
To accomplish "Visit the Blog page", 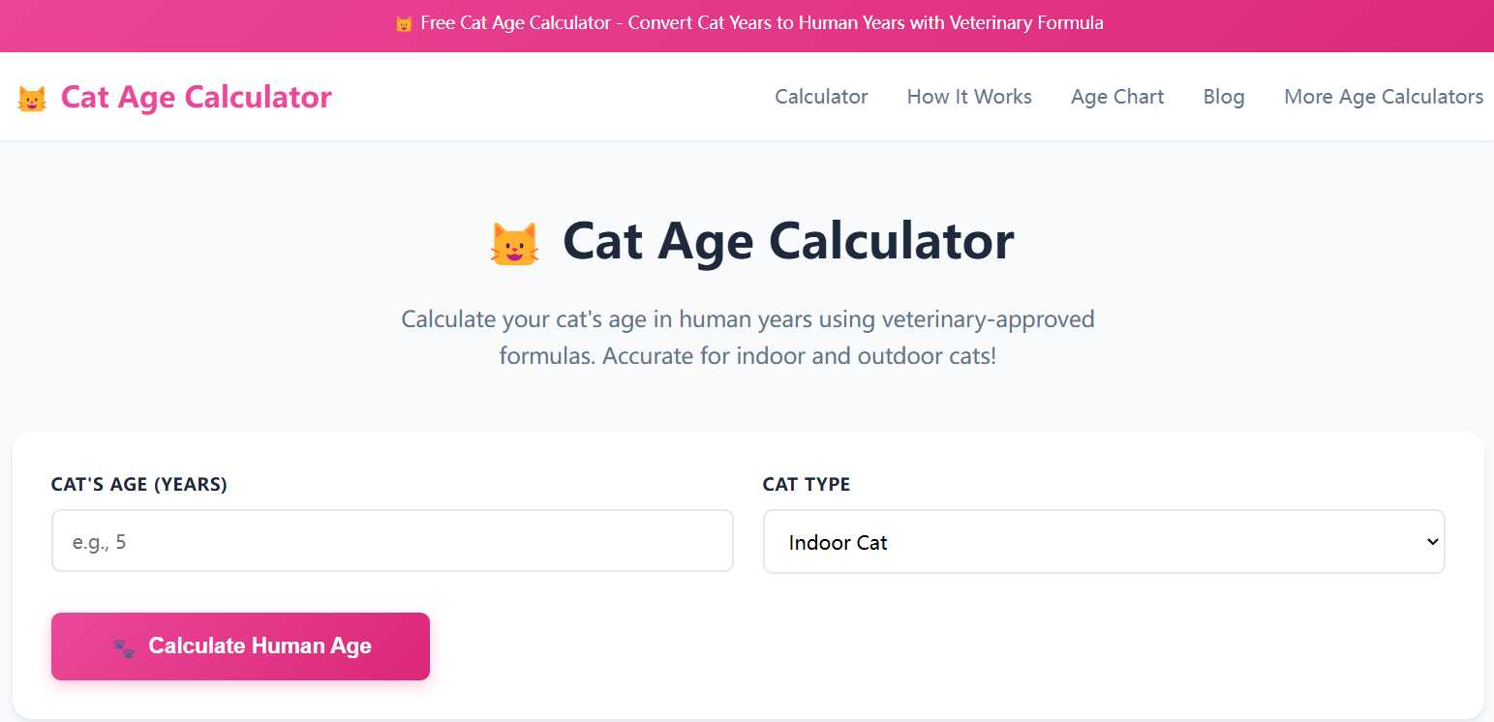I will [x=1224, y=97].
